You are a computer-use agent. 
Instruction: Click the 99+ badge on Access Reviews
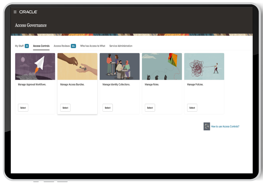(73, 46)
